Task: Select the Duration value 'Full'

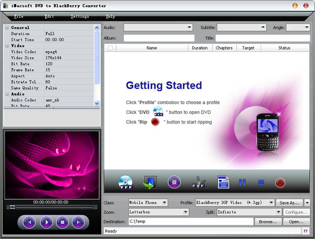Action: [x=50, y=34]
